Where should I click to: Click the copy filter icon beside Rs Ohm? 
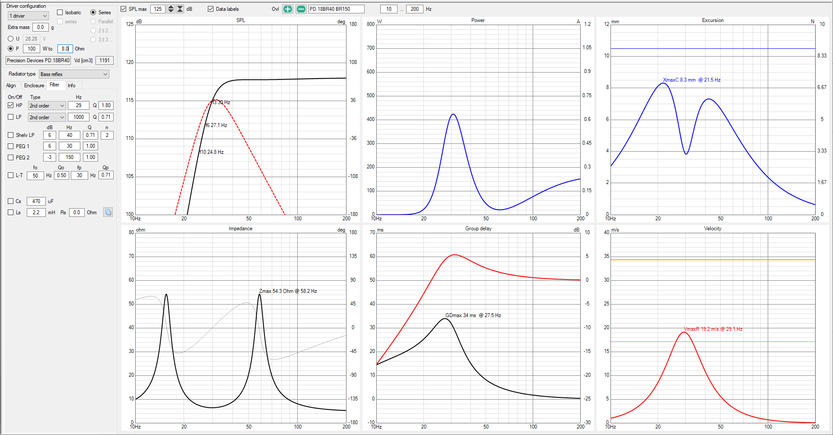click(x=108, y=212)
